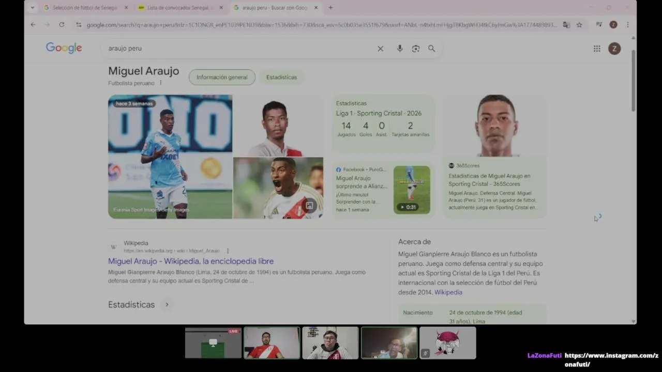The height and width of the screenshot is (372, 662).
Task: Click the Miguel Araujo heading
Action: click(x=144, y=71)
